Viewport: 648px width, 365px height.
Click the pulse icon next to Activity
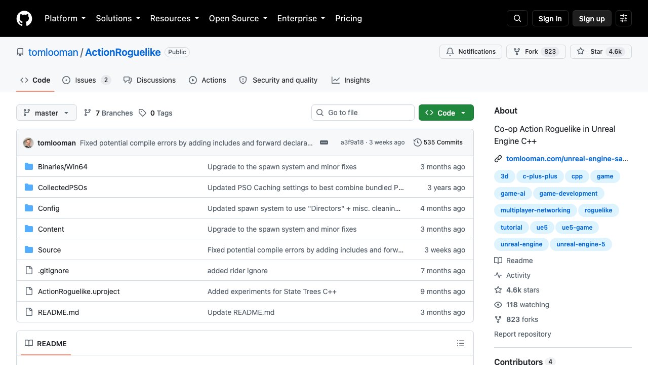[498, 275]
